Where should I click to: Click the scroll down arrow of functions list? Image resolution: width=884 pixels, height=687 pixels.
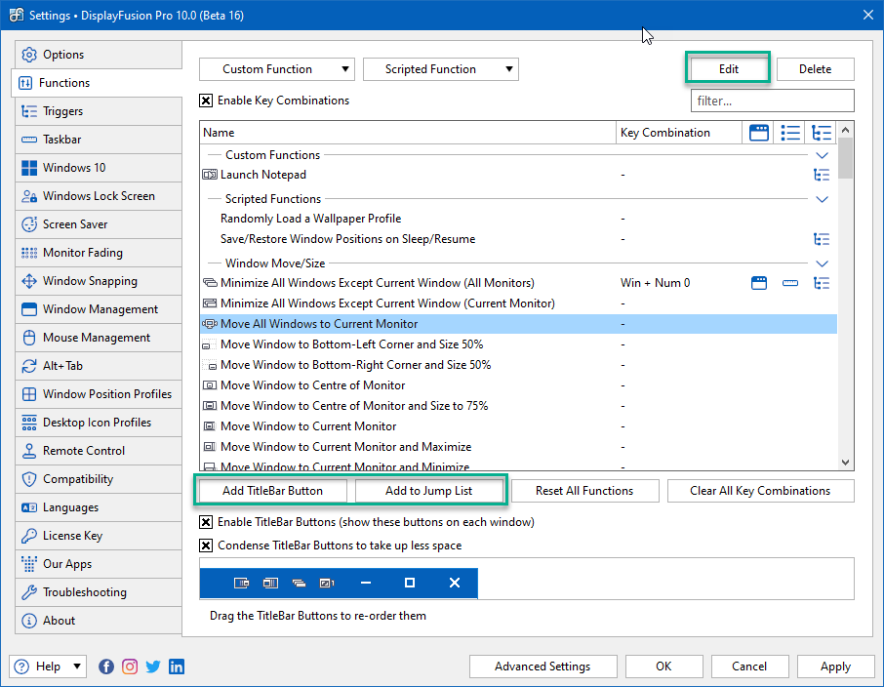coord(845,463)
